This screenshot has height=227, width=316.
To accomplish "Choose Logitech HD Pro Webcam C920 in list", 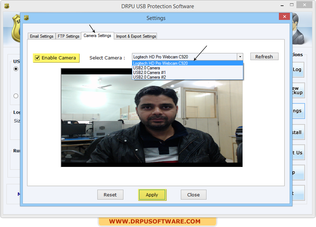I will coord(187,63).
